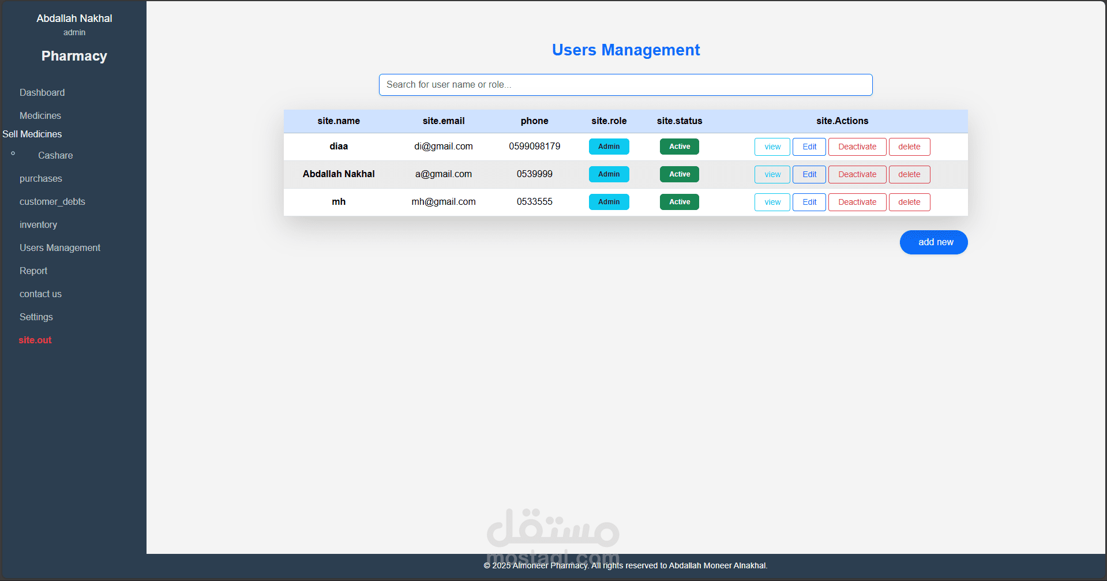The width and height of the screenshot is (1107, 581).
Task: Edit the diaa user row
Action: tap(809, 147)
